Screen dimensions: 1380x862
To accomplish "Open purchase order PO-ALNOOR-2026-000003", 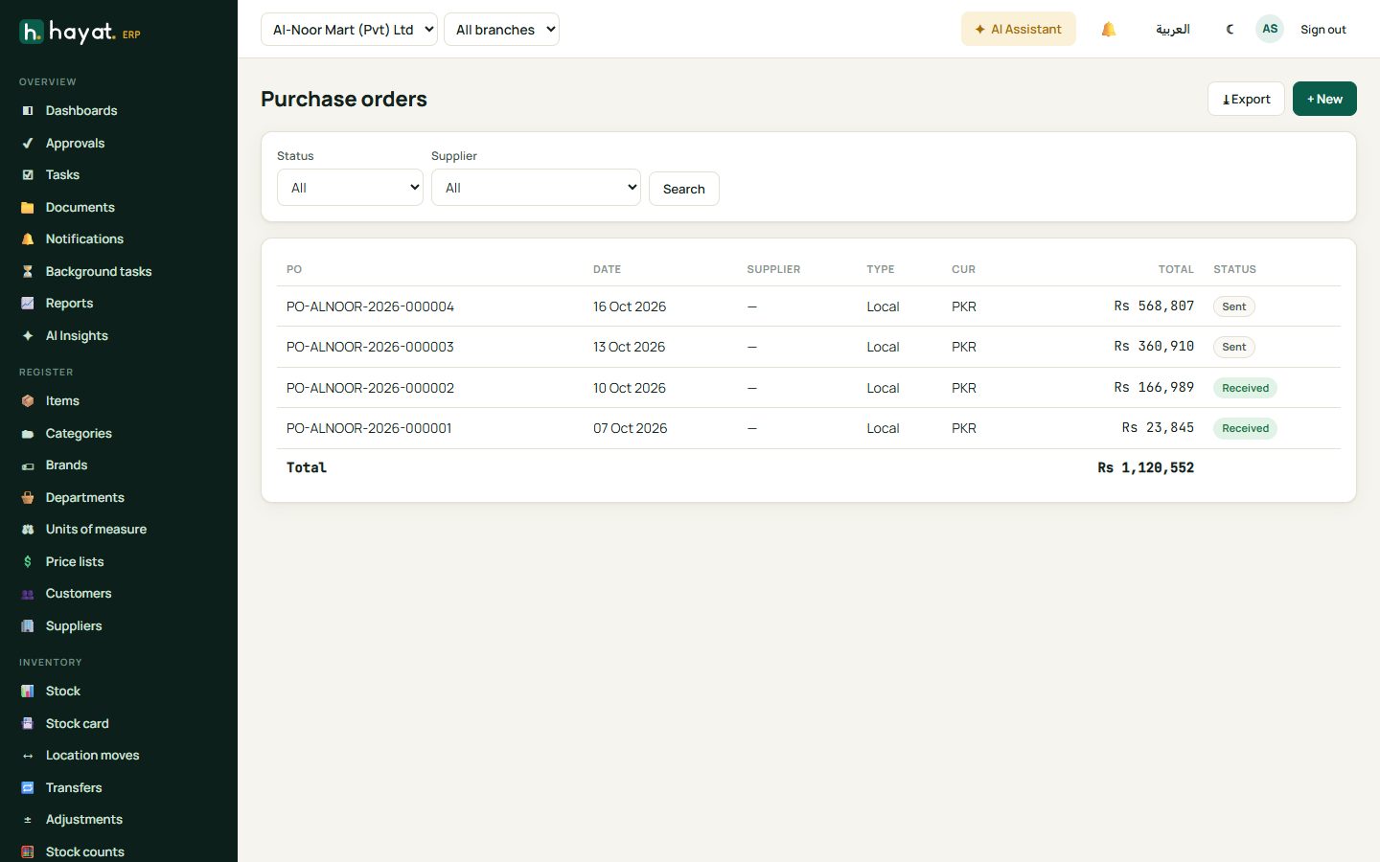I will click(x=370, y=347).
